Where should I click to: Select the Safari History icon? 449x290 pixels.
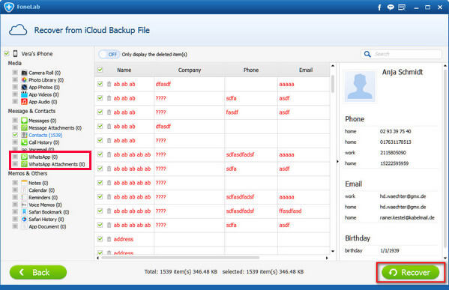[x=24, y=219]
